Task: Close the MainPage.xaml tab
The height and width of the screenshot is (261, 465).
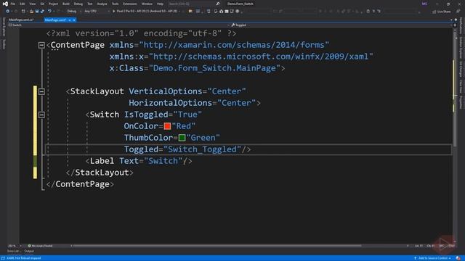Action: [74, 20]
